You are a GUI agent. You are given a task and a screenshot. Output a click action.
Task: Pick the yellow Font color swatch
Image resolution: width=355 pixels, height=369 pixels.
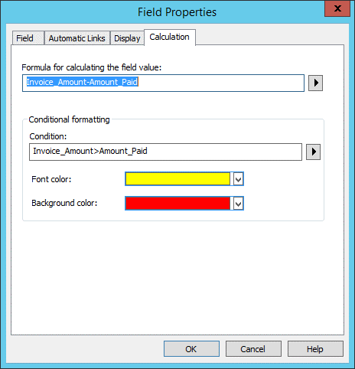(177, 179)
